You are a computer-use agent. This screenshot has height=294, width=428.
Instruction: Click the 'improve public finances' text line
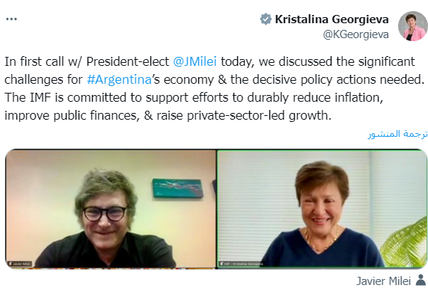[x=168, y=115]
